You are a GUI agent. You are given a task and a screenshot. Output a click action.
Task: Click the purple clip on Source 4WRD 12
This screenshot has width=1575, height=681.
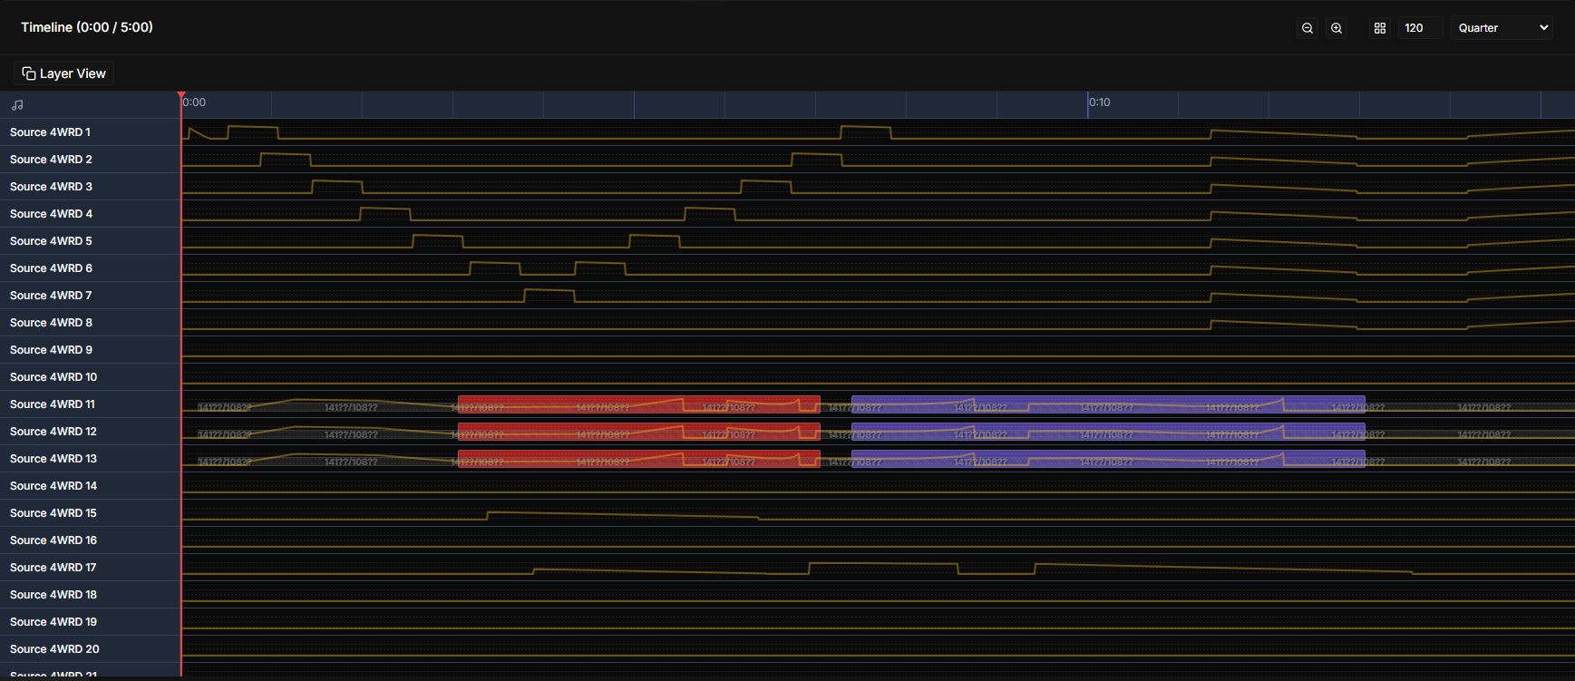[x=1107, y=432]
